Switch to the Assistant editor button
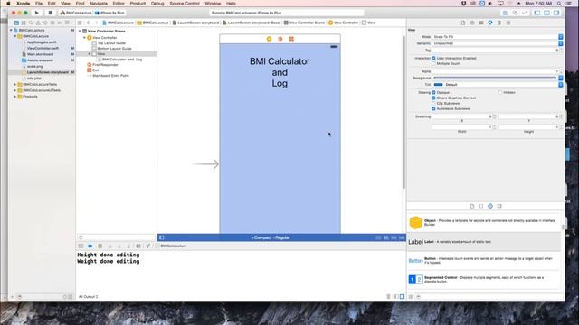Viewport: 579px width, 325px height. click(x=515, y=13)
